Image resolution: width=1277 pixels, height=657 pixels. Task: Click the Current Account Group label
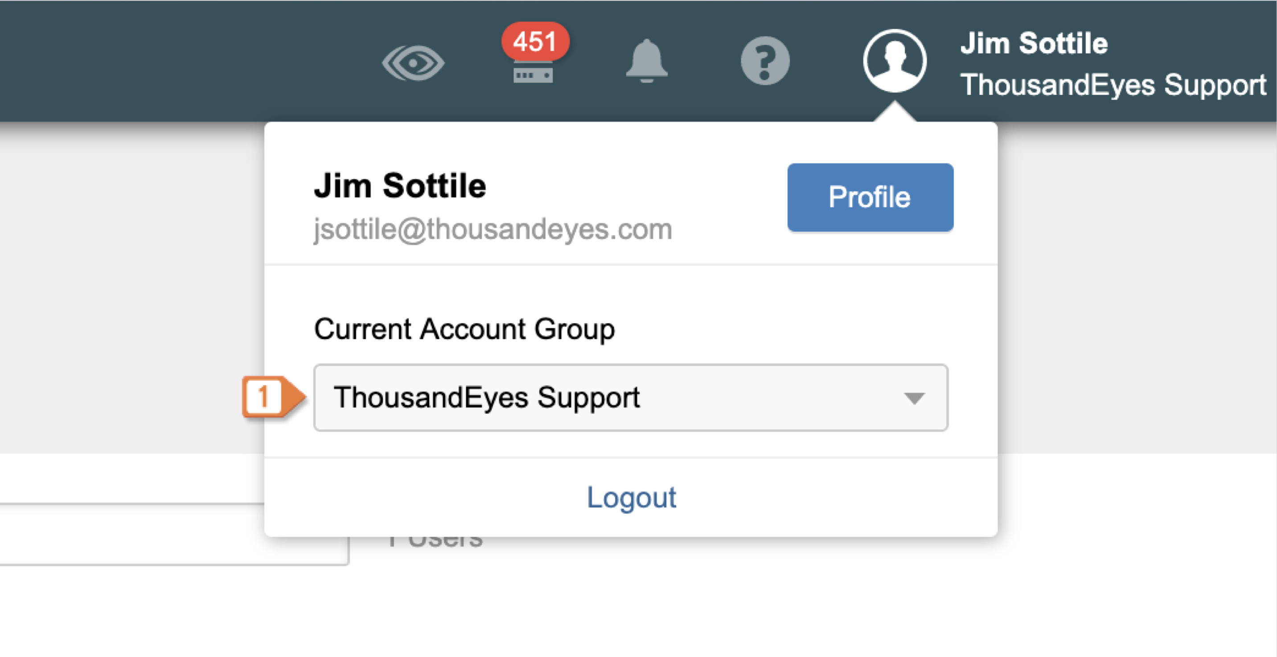[464, 329]
